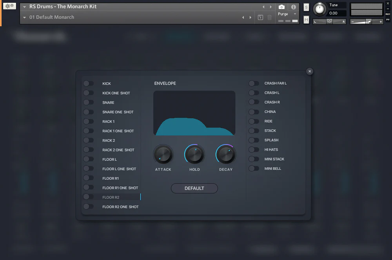Click the HOLD knob
Image resolution: width=392 pixels, height=260 pixels.
click(x=194, y=154)
